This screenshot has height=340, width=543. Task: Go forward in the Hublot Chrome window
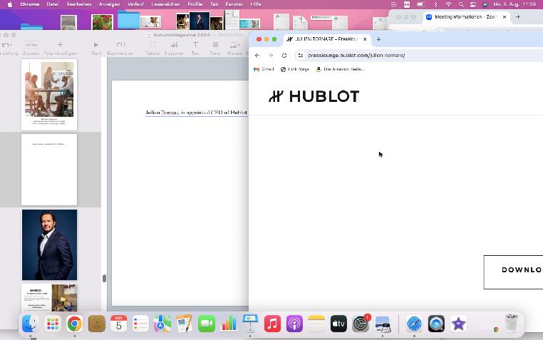271,56
